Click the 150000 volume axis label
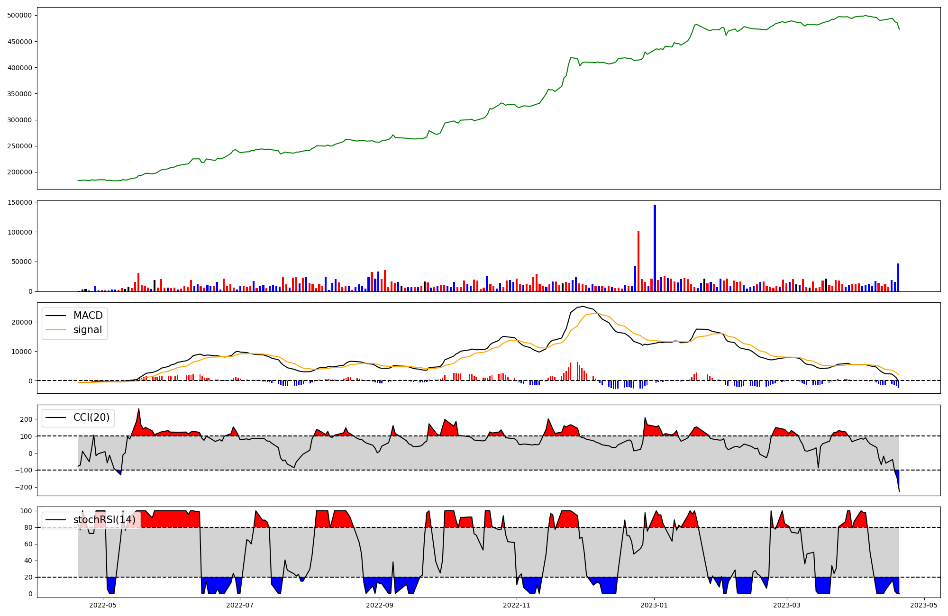Screen dimensions: 948x616 click(19, 203)
